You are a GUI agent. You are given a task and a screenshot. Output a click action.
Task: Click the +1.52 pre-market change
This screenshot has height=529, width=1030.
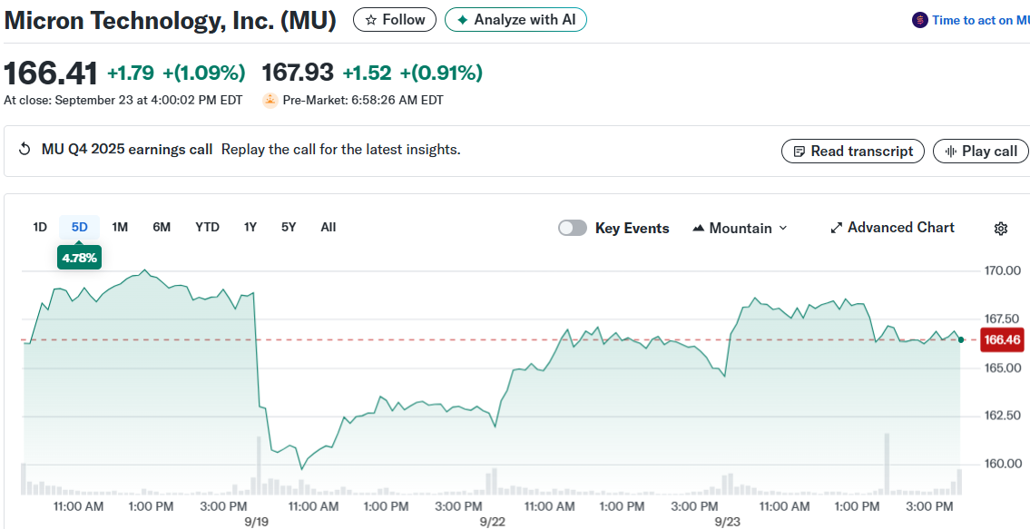click(367, 73)
